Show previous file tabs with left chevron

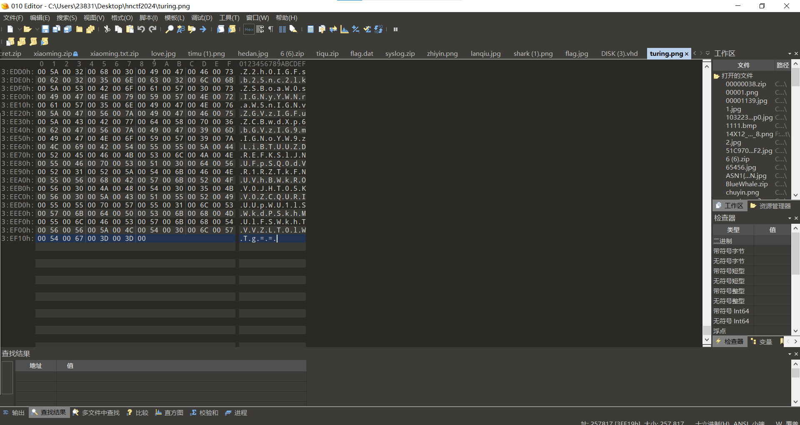pyautogui.click(x=695, y=53)
